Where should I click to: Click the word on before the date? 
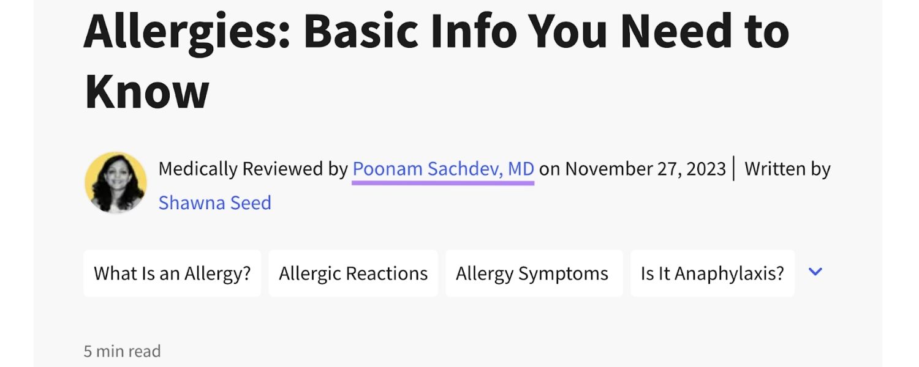coord(550,169)
